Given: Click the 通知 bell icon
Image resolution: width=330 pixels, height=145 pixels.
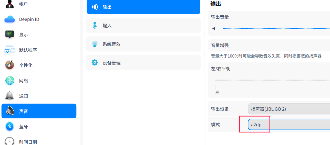Looking at the screenshot, I should (x=10, y=96).
